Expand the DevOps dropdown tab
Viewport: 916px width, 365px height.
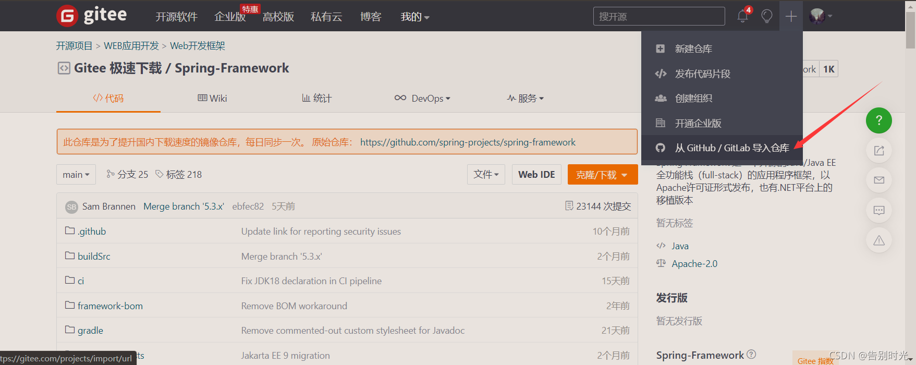click(422, 98)
